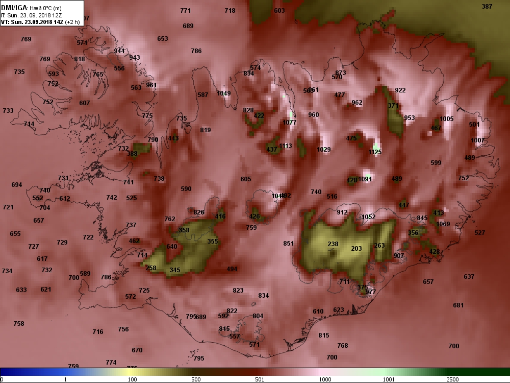The width and height of the screenshot is (510, 383).
Task: Click the 605 value on the map
Action: [x=246, y=179]
